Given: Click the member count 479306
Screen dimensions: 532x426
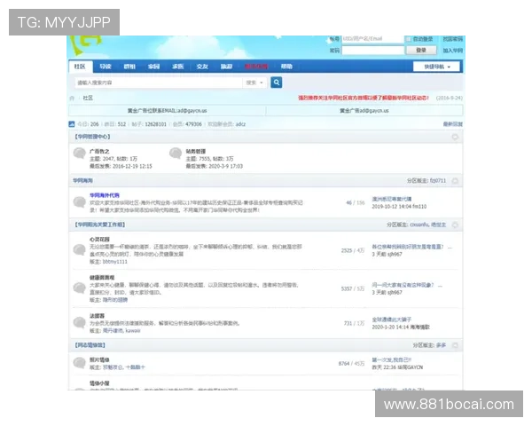Looking at the screenshot, I should pyautogui.click(x=193, y=124).
